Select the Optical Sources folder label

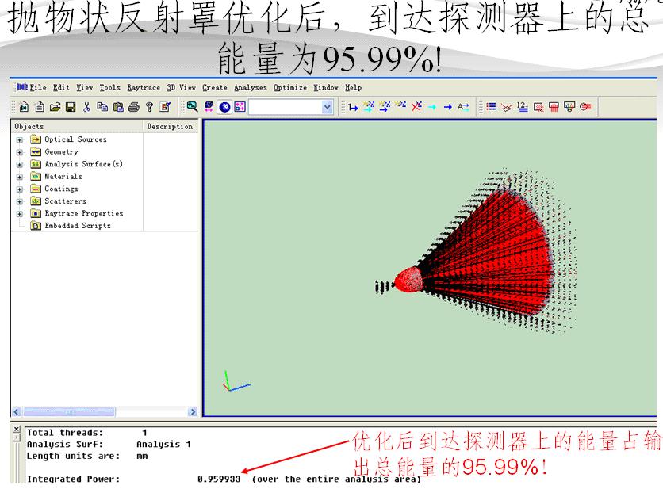75,139
